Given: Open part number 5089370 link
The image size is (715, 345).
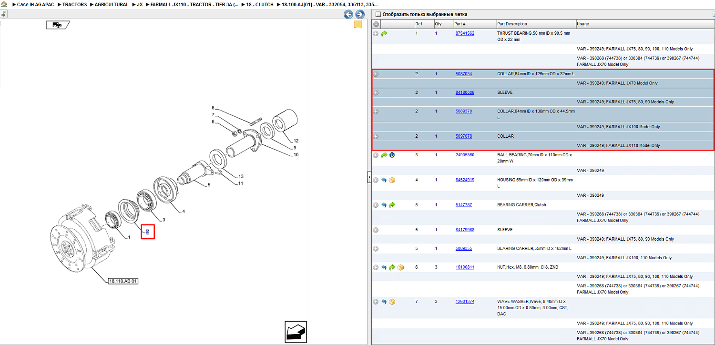Looking at the screenshot, I should click(x=464, y=112).
